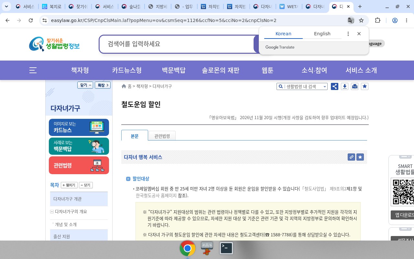
Task: Click the star bookmark icon beside the printer
Action: [x=365, y=86]
